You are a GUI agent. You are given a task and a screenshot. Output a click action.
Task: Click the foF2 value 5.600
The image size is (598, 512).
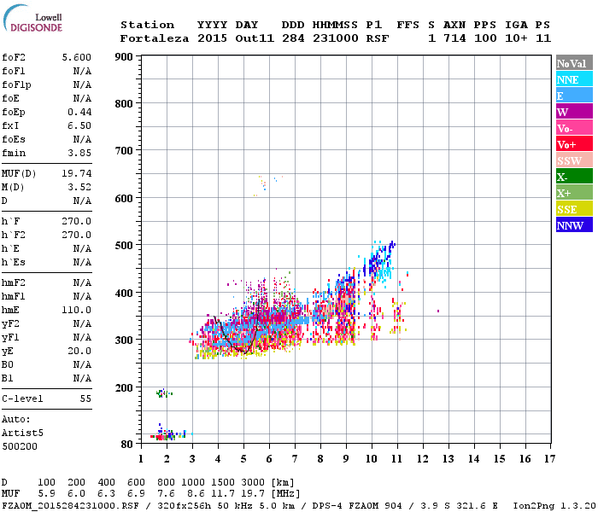(77, 57)
